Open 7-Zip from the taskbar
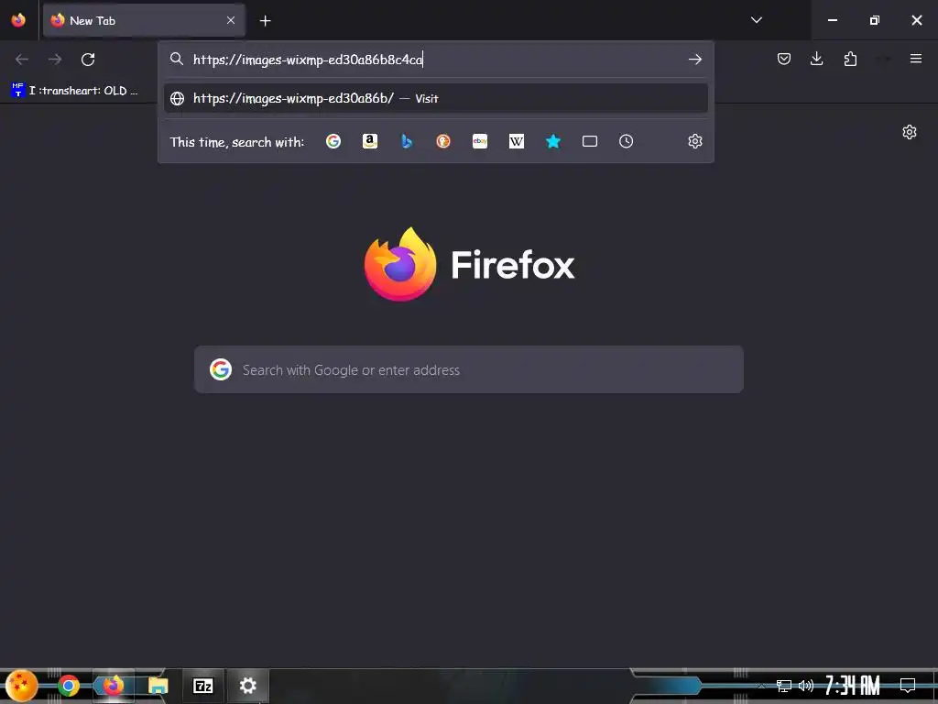The height and width of the screenshot is (704, 938). [x=202, y=686]
